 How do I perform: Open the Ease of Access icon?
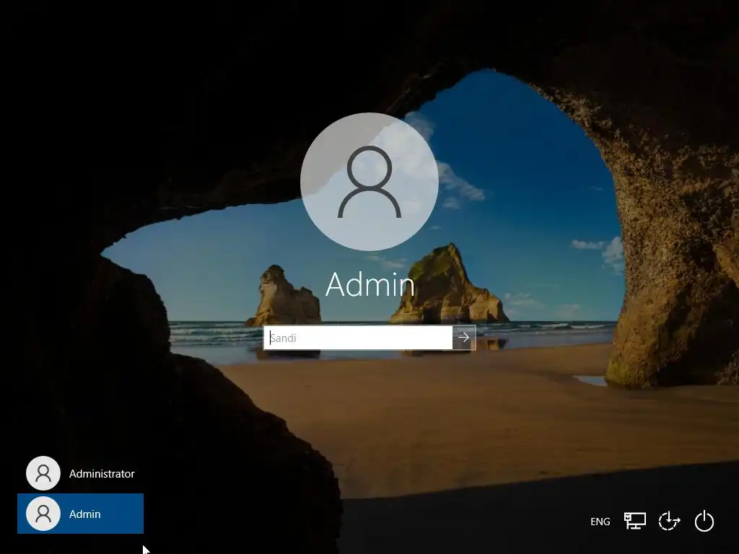[x=669, y=521]
